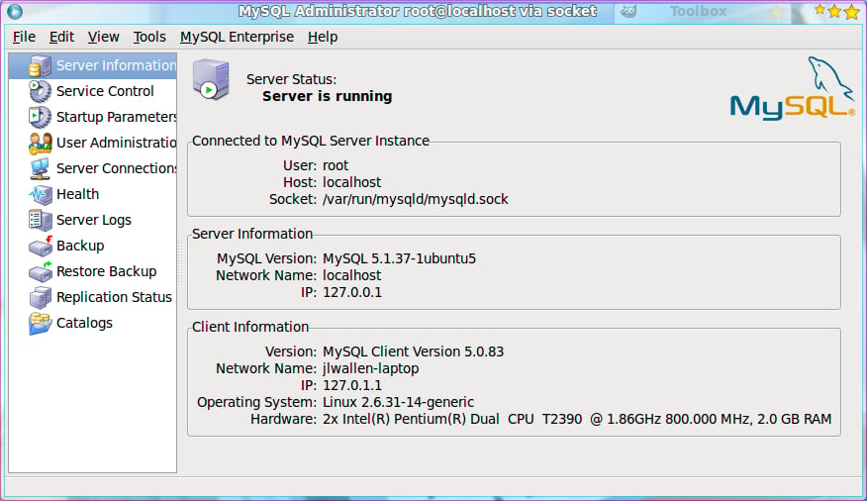Click the Health pulse icon

pos(40,195)
